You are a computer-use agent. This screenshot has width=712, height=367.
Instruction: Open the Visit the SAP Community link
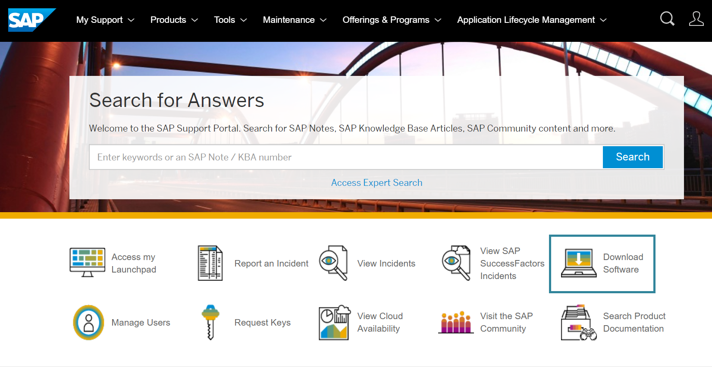point(506,322)
